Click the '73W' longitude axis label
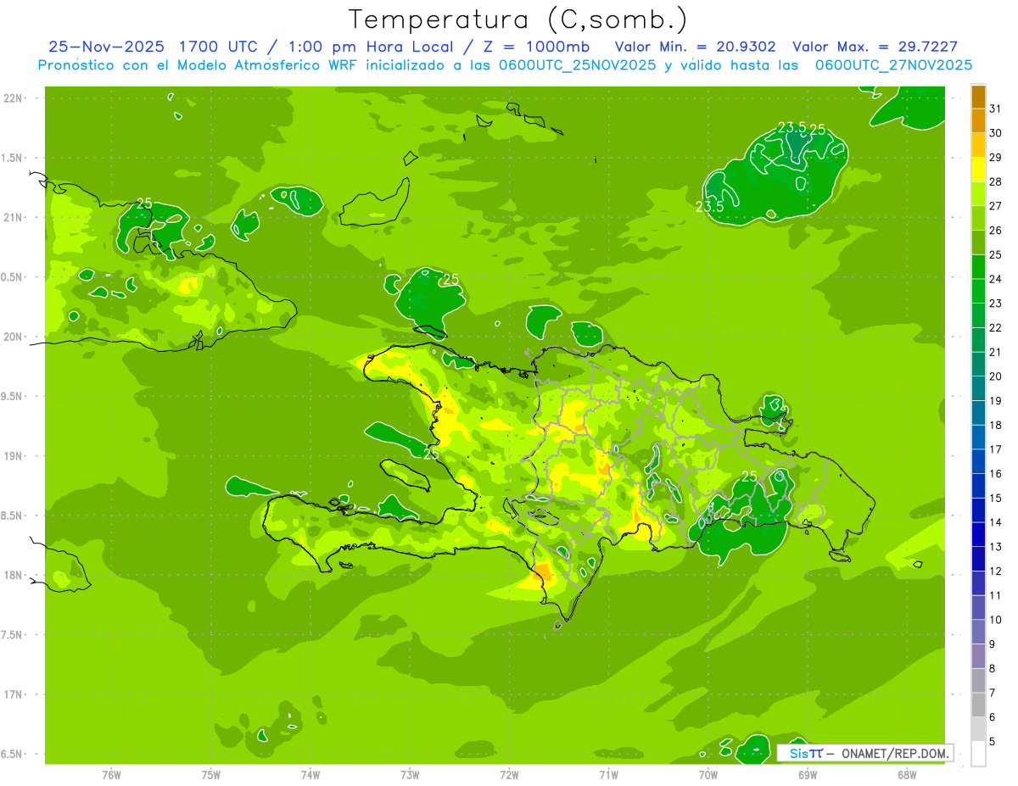1018x786 pixels. pyautogui.click(x=410, y=774)
